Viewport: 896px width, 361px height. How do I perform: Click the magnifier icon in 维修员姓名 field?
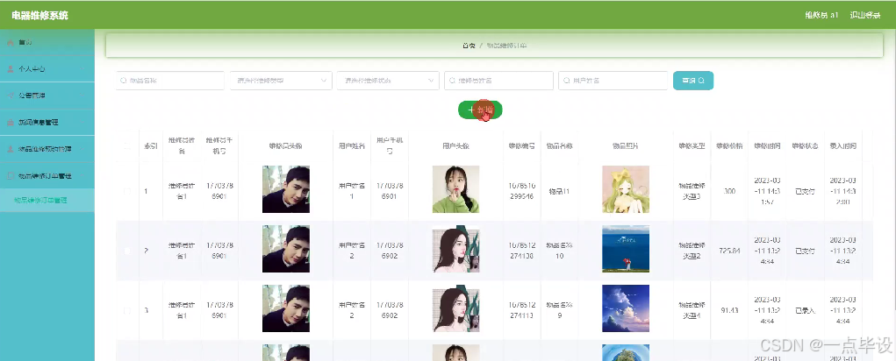451,81
